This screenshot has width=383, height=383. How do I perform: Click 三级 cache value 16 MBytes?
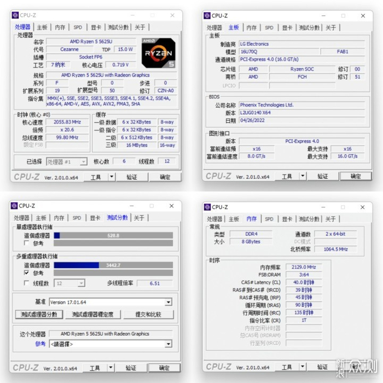[x=137, y=145]
